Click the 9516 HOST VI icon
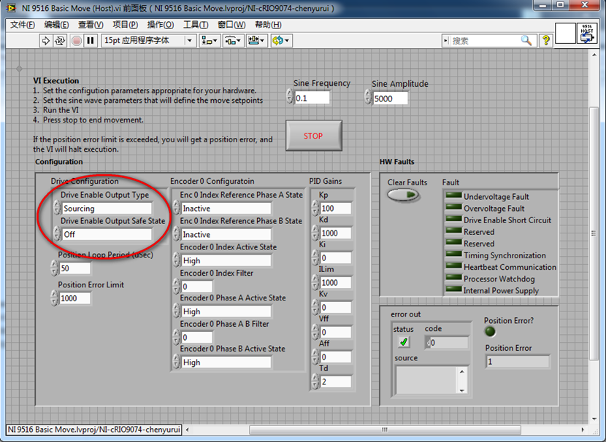The image size is (606, 442). (x=586, y=34)
